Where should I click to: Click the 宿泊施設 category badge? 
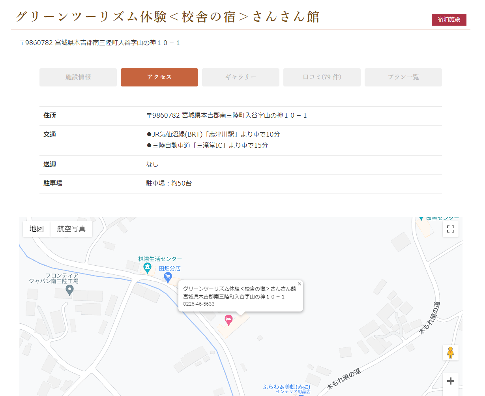click(449, 19)
